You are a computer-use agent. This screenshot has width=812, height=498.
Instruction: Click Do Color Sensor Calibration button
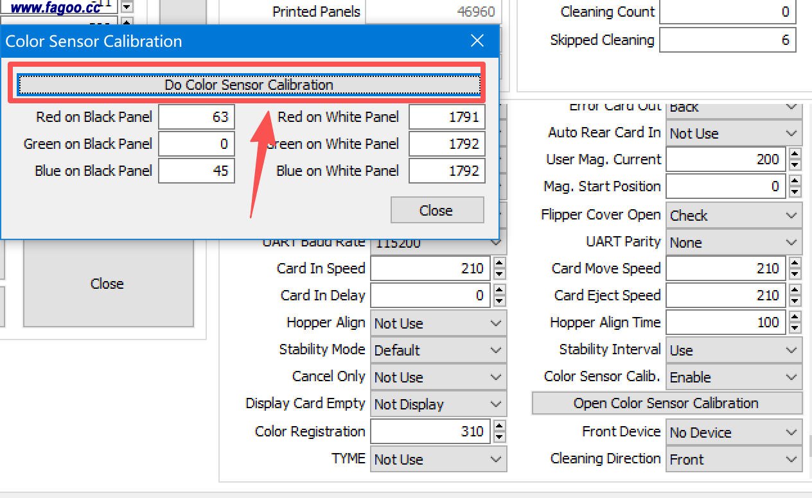249,85
